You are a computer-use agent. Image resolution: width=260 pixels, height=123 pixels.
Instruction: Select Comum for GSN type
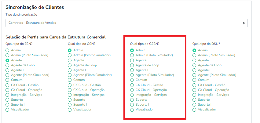pyautogui.click(x=70, y=80)
